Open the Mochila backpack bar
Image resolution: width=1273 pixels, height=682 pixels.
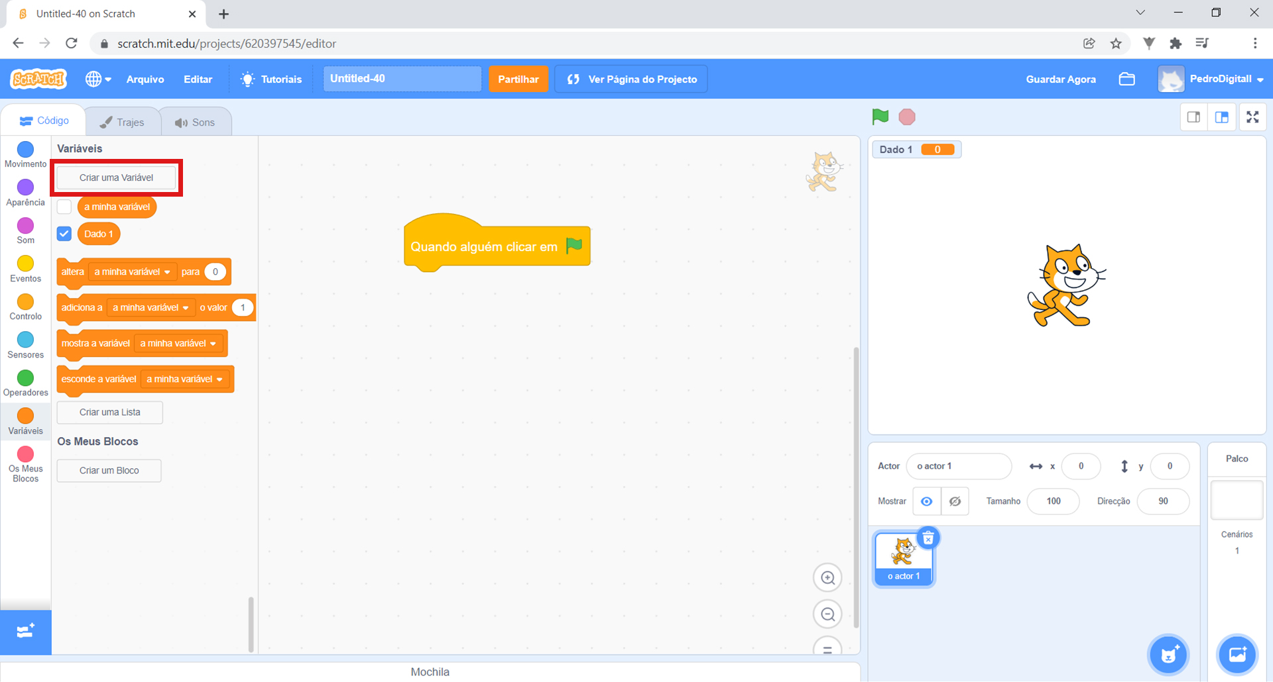point(430,671)
